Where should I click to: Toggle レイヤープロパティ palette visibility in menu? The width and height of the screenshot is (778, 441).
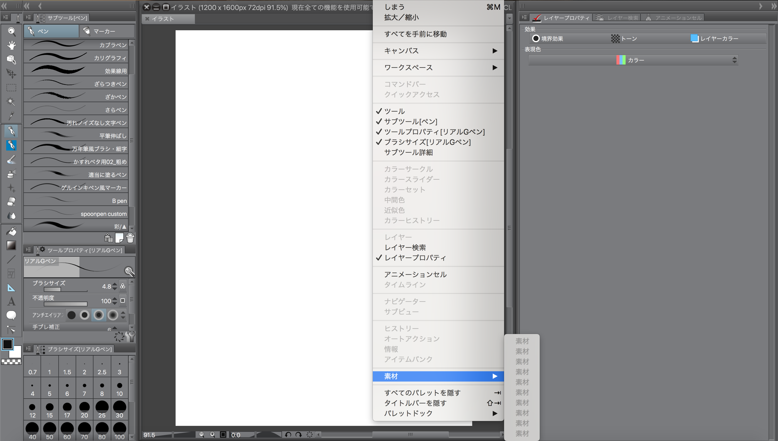[415, 258]
